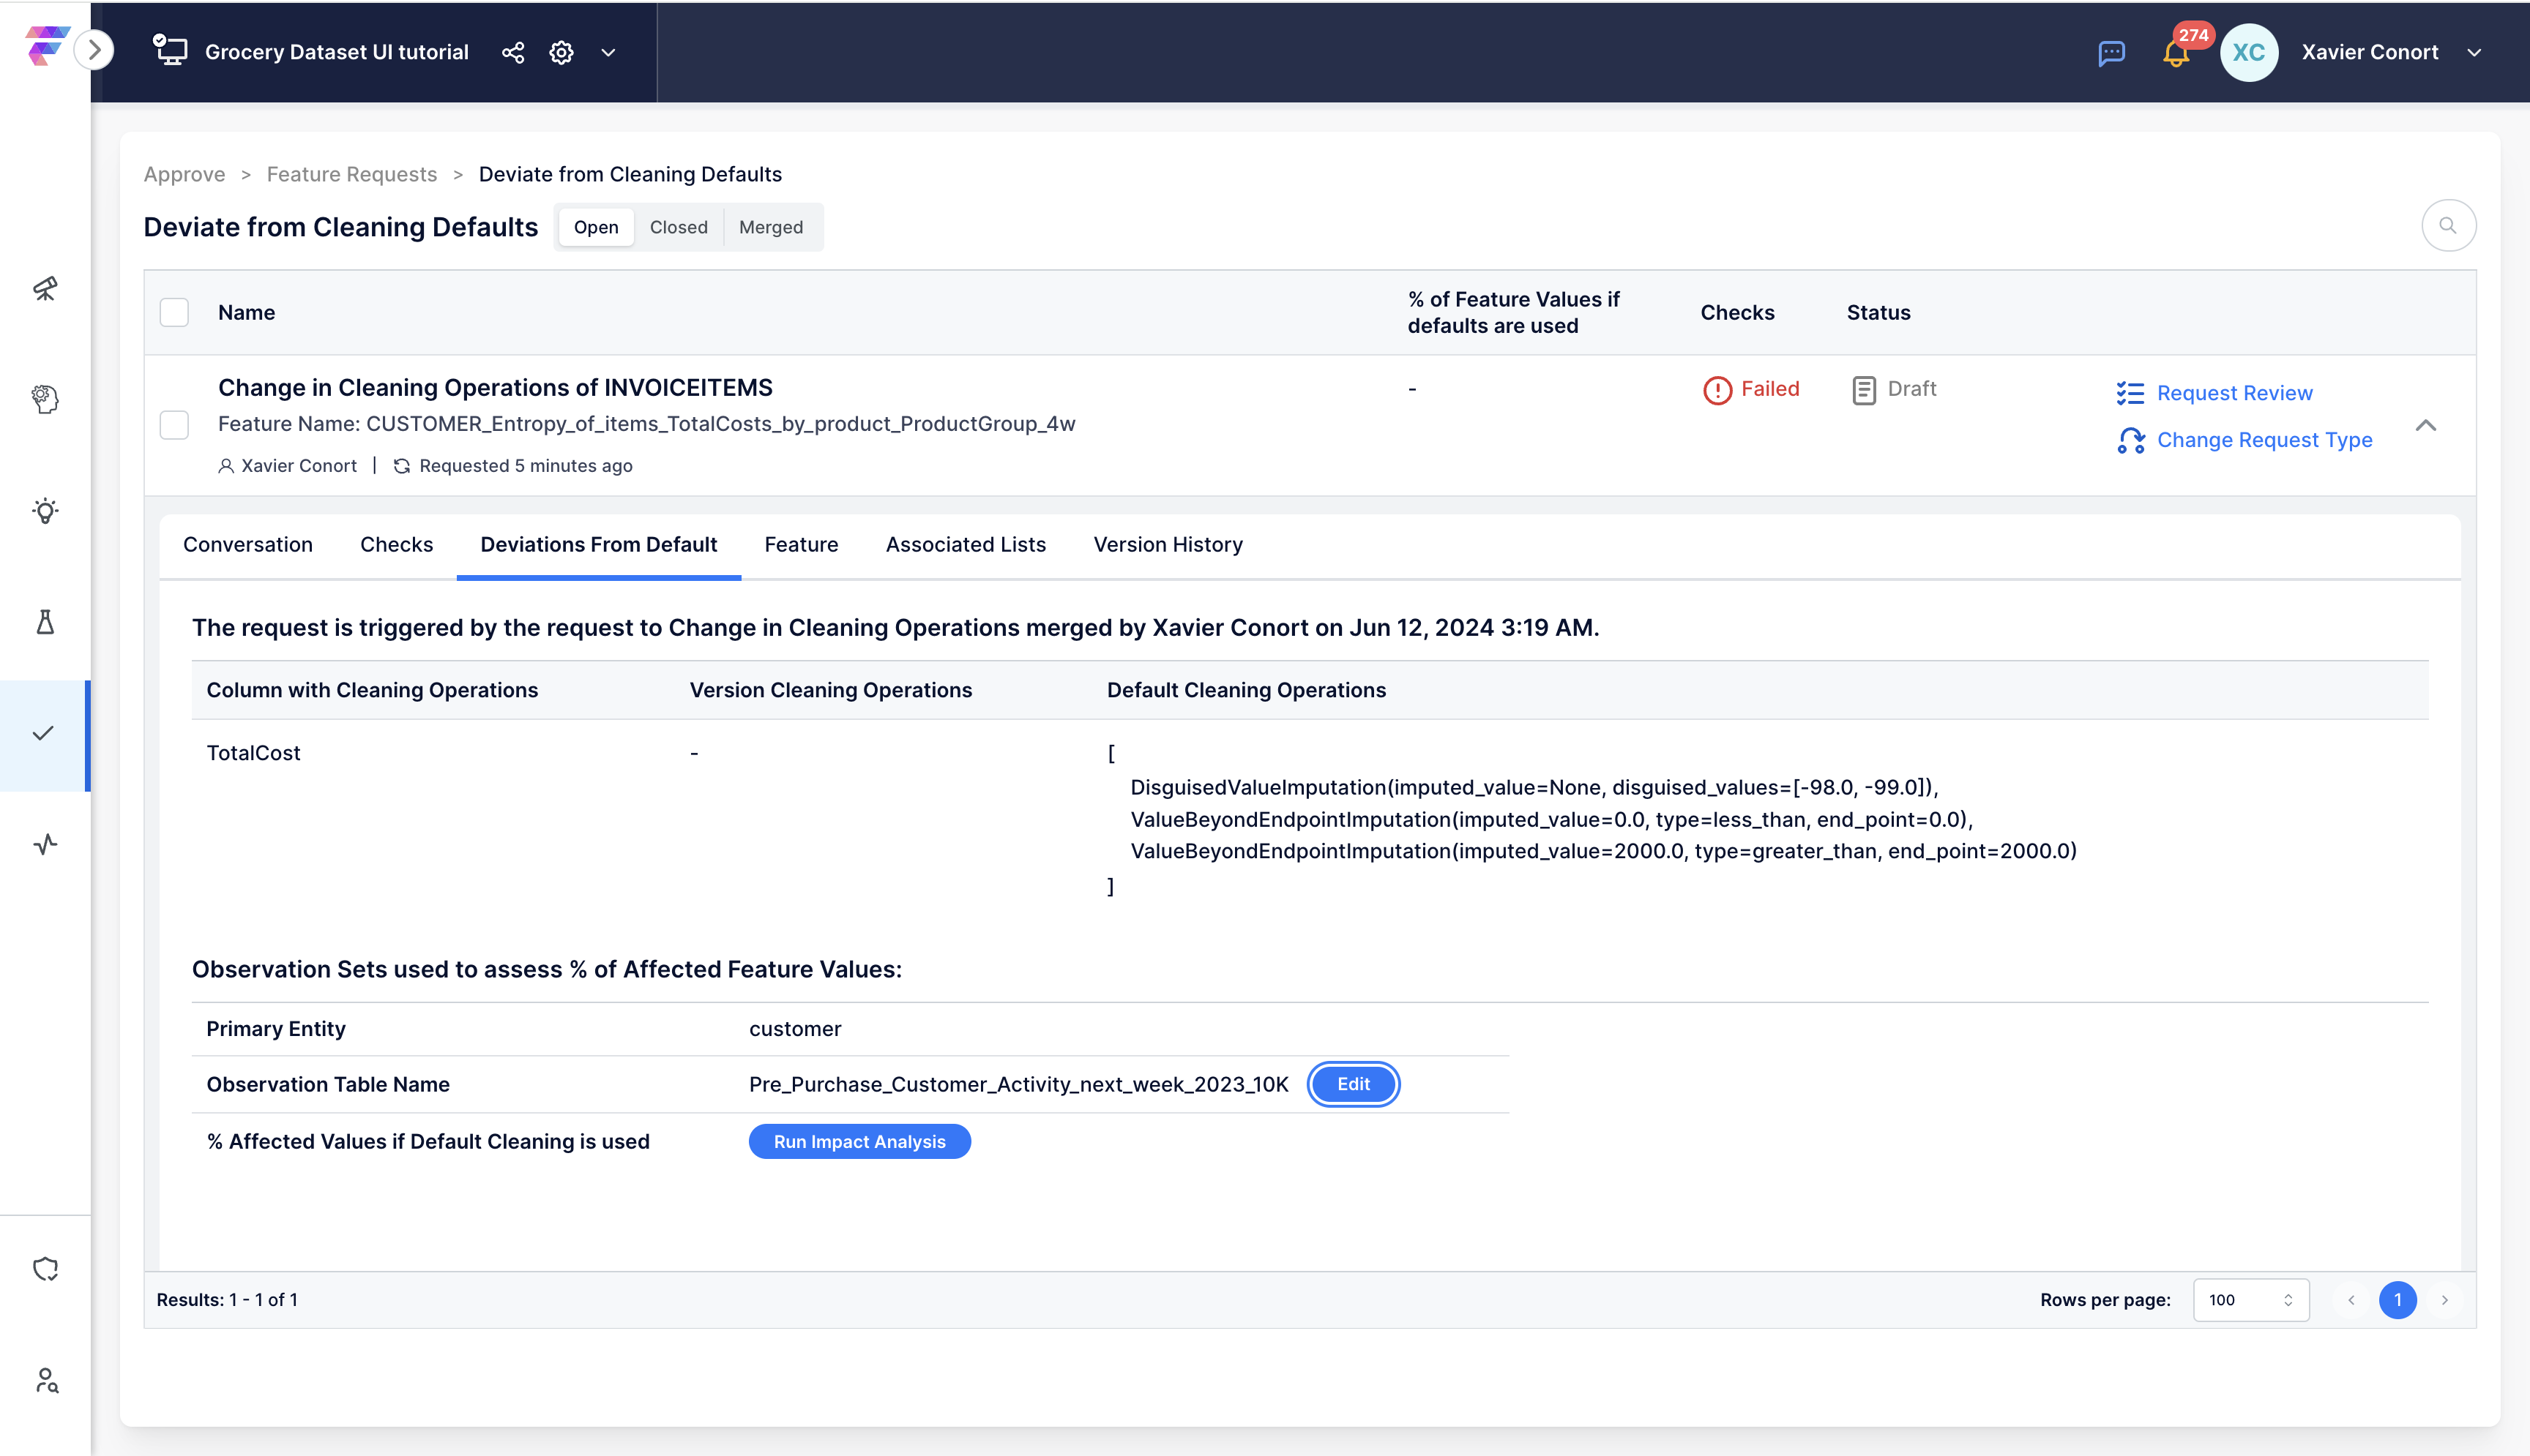The height and width of the screenshot is (1456, 2530).
Task: Click the TotalCost column cell
Action: coord(253,753)
